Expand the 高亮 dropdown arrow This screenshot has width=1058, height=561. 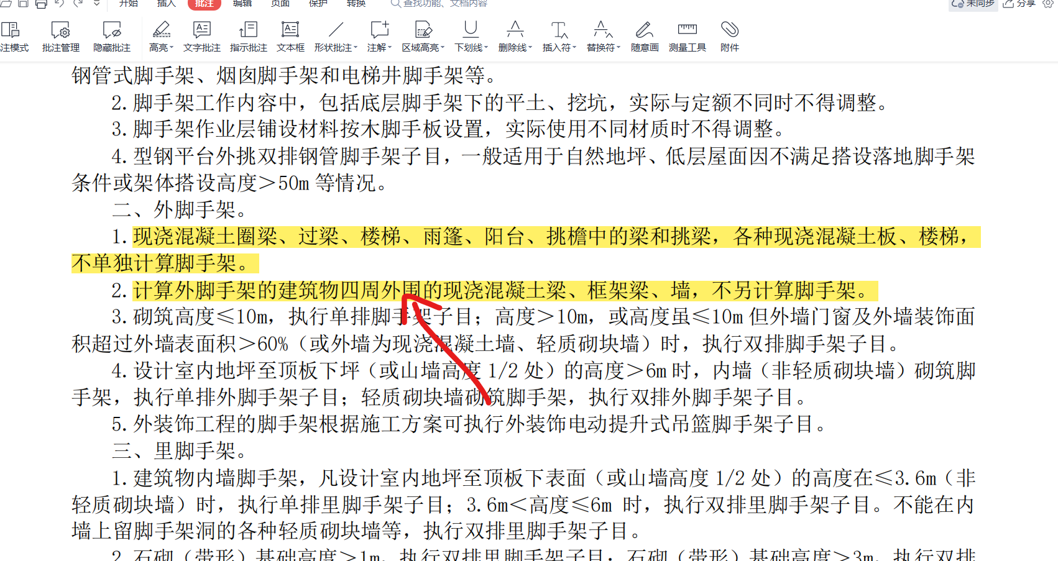[171, 48]
